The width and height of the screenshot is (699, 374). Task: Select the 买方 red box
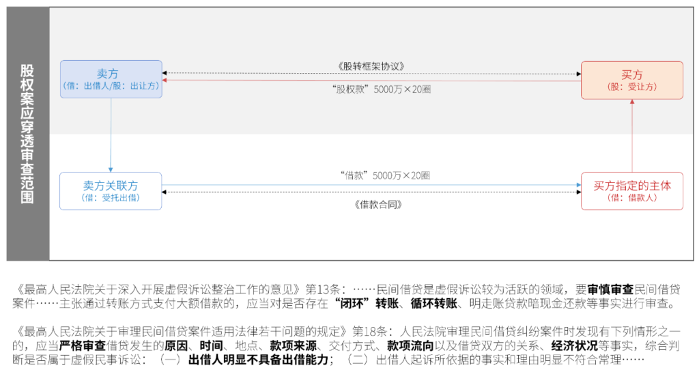[x=631, y=80]
